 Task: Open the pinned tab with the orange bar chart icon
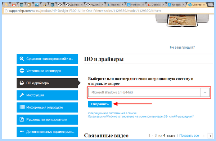pyautogui.click(x=45, y=5)
